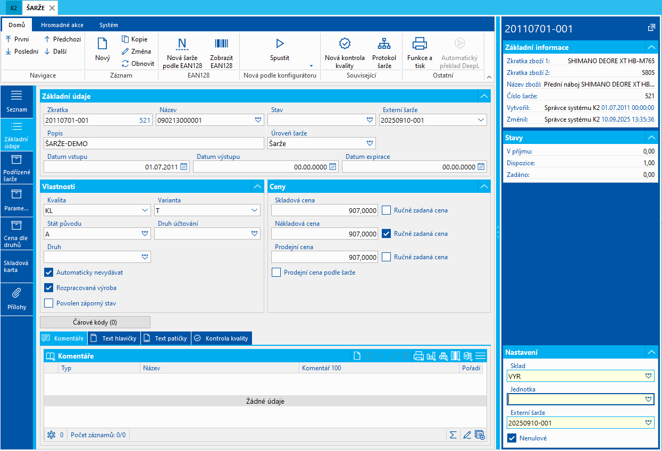Image resolution: width=662 pixels, height=451 pixels.
Task: Toggle Ručně zadaná cena for Skladová cena
Action: click(x=386, y=210)
